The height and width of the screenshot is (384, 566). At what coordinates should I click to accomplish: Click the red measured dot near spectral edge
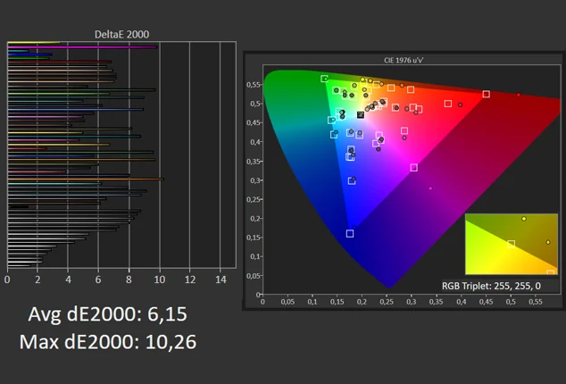[x=519, y=95]
